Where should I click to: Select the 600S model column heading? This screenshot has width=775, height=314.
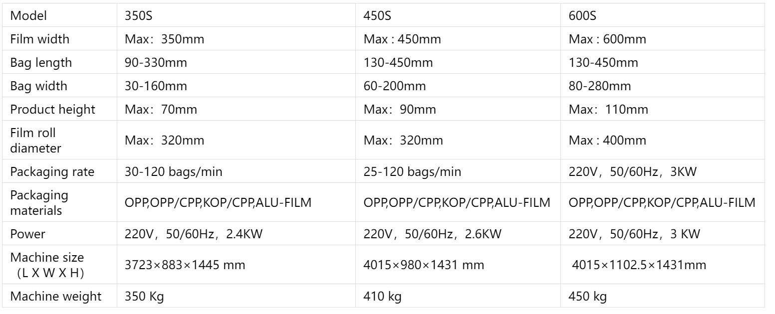582,16
